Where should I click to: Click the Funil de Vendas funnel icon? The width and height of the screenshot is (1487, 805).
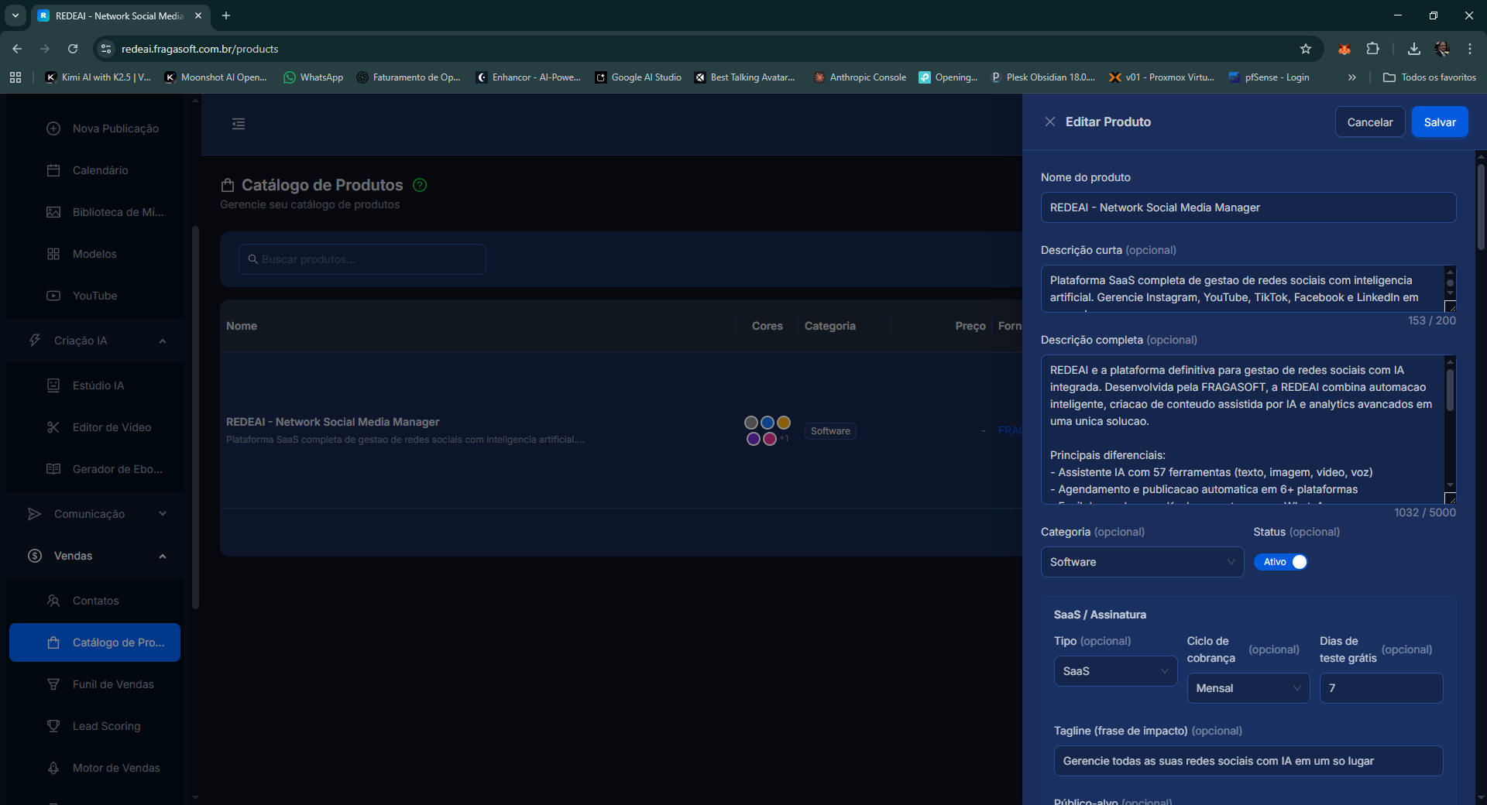53,684
